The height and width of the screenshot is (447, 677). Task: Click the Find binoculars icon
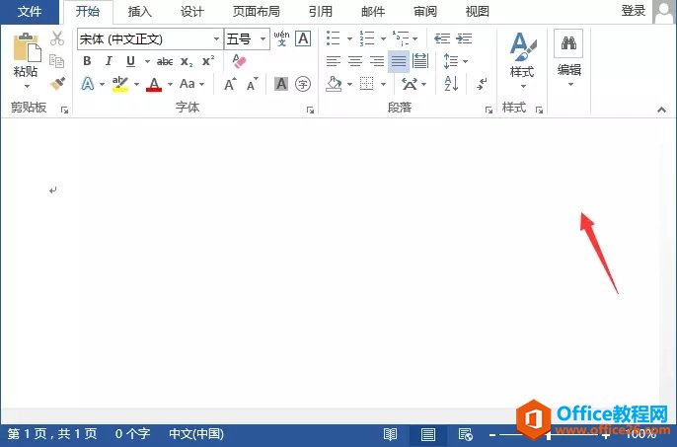[x=568, y=42]
